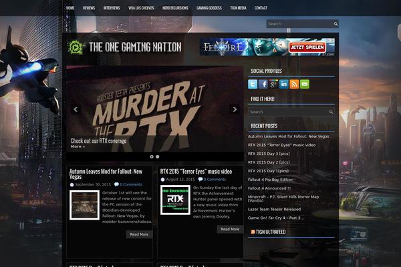Click Read More under Terror Eyes post
The width and height of the screenshot is (401, 267).
(230, 229)
